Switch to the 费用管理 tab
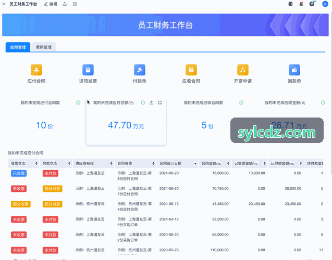The width and height of the screenshot is (332, 260). (44, 47)
